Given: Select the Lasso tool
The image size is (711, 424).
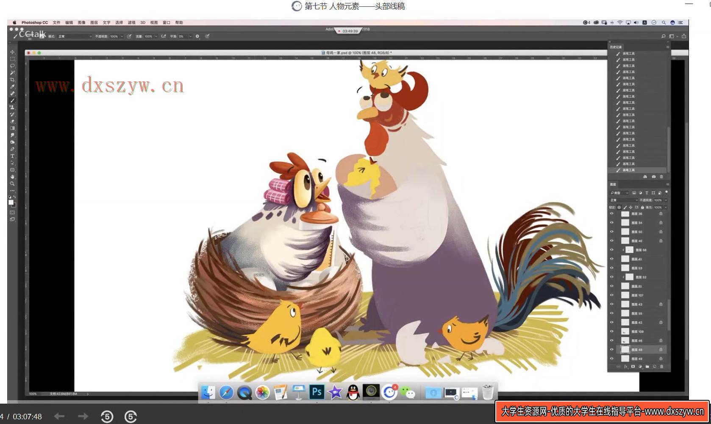Looking at the screenshot, I should (x=12, y=66).
